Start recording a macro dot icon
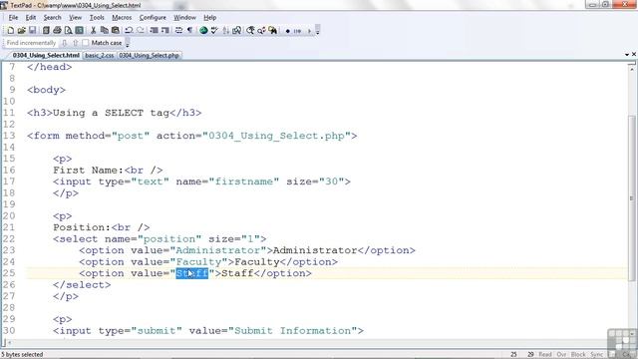The width and height of the screenshot is (638, 359). click(288, 31)
